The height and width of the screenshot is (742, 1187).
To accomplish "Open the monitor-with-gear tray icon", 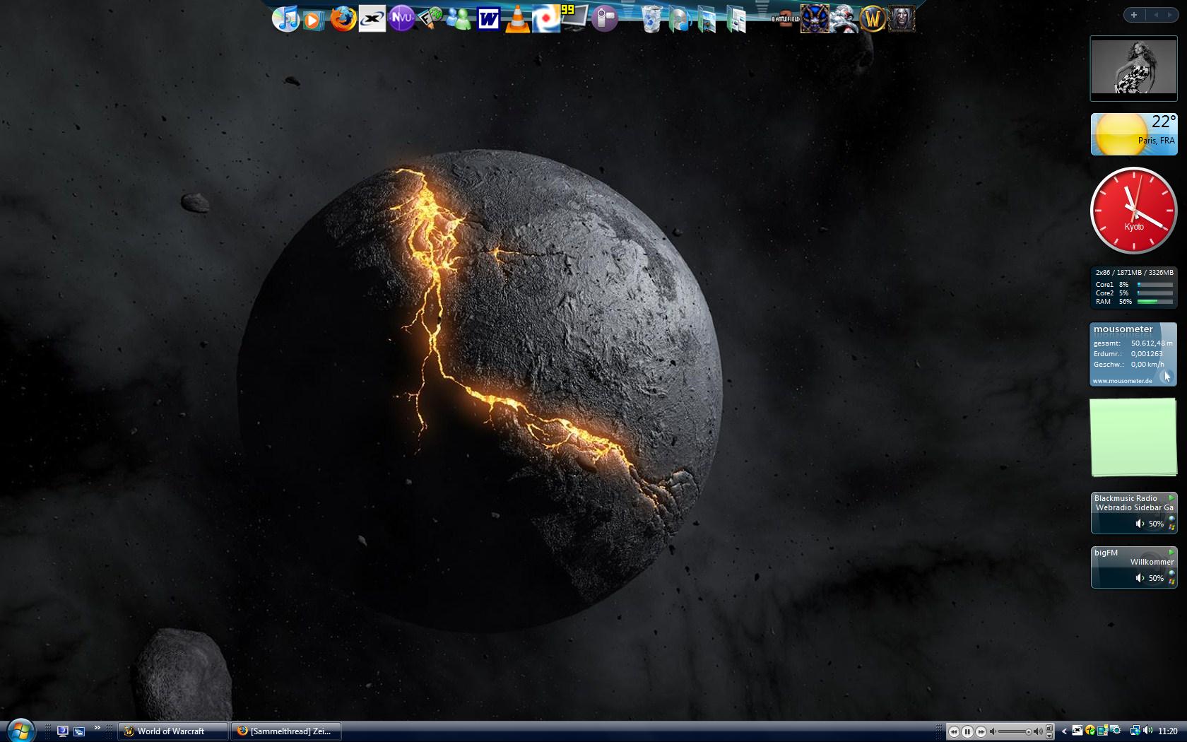I will click(1116, 731).
